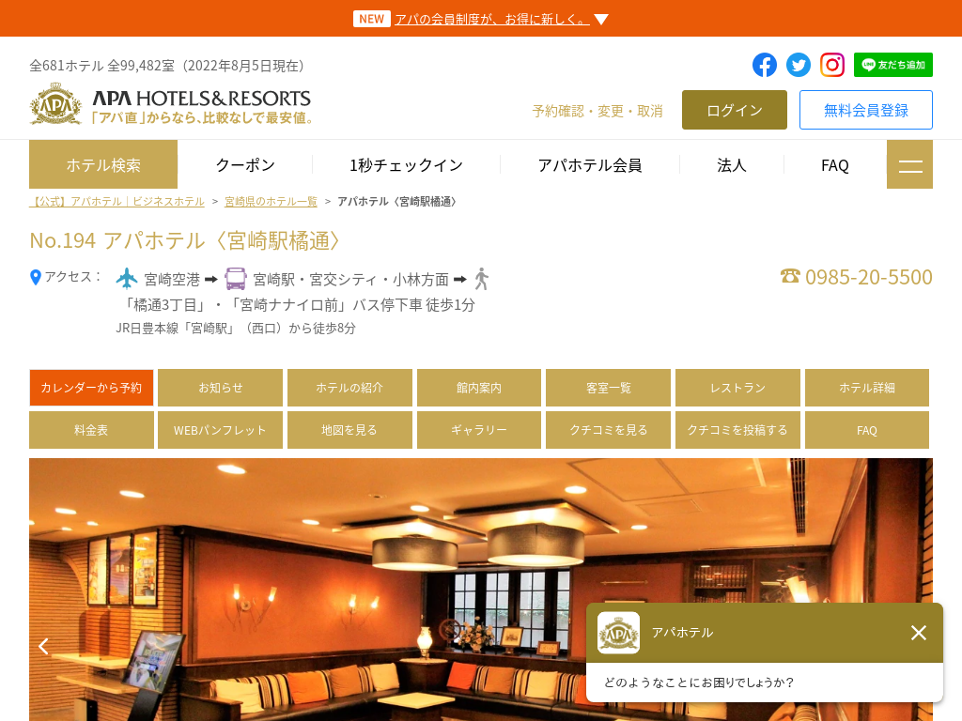Click the APA Hotels & Resorts logo
The height and width of the screenshot is (721, 962).
pos(171,105)
